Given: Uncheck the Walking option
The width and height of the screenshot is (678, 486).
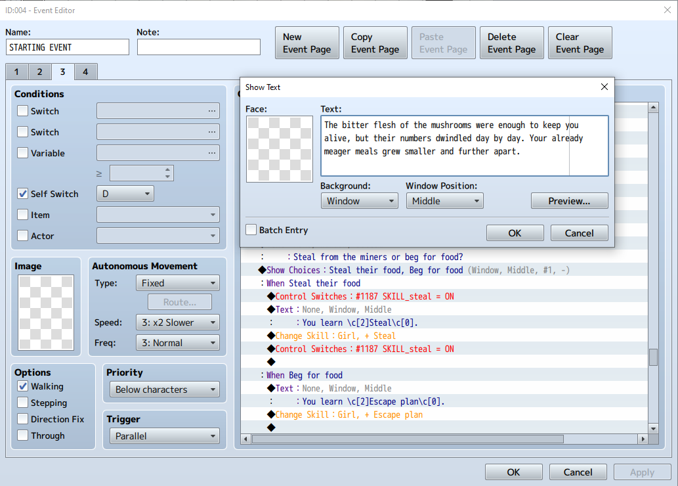Looking at the screenshot, I should 22,386.
